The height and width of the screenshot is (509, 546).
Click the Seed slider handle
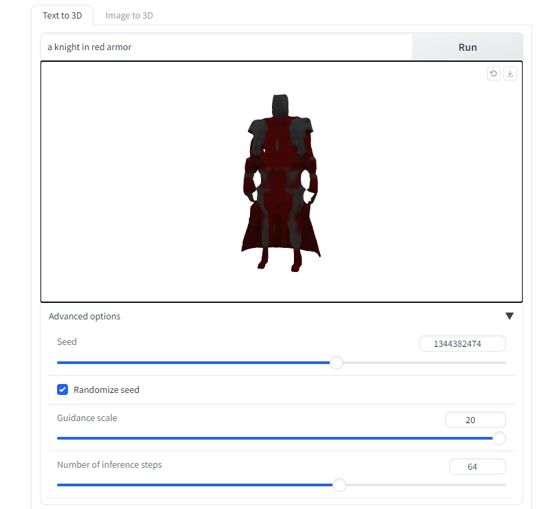(337, 363)
